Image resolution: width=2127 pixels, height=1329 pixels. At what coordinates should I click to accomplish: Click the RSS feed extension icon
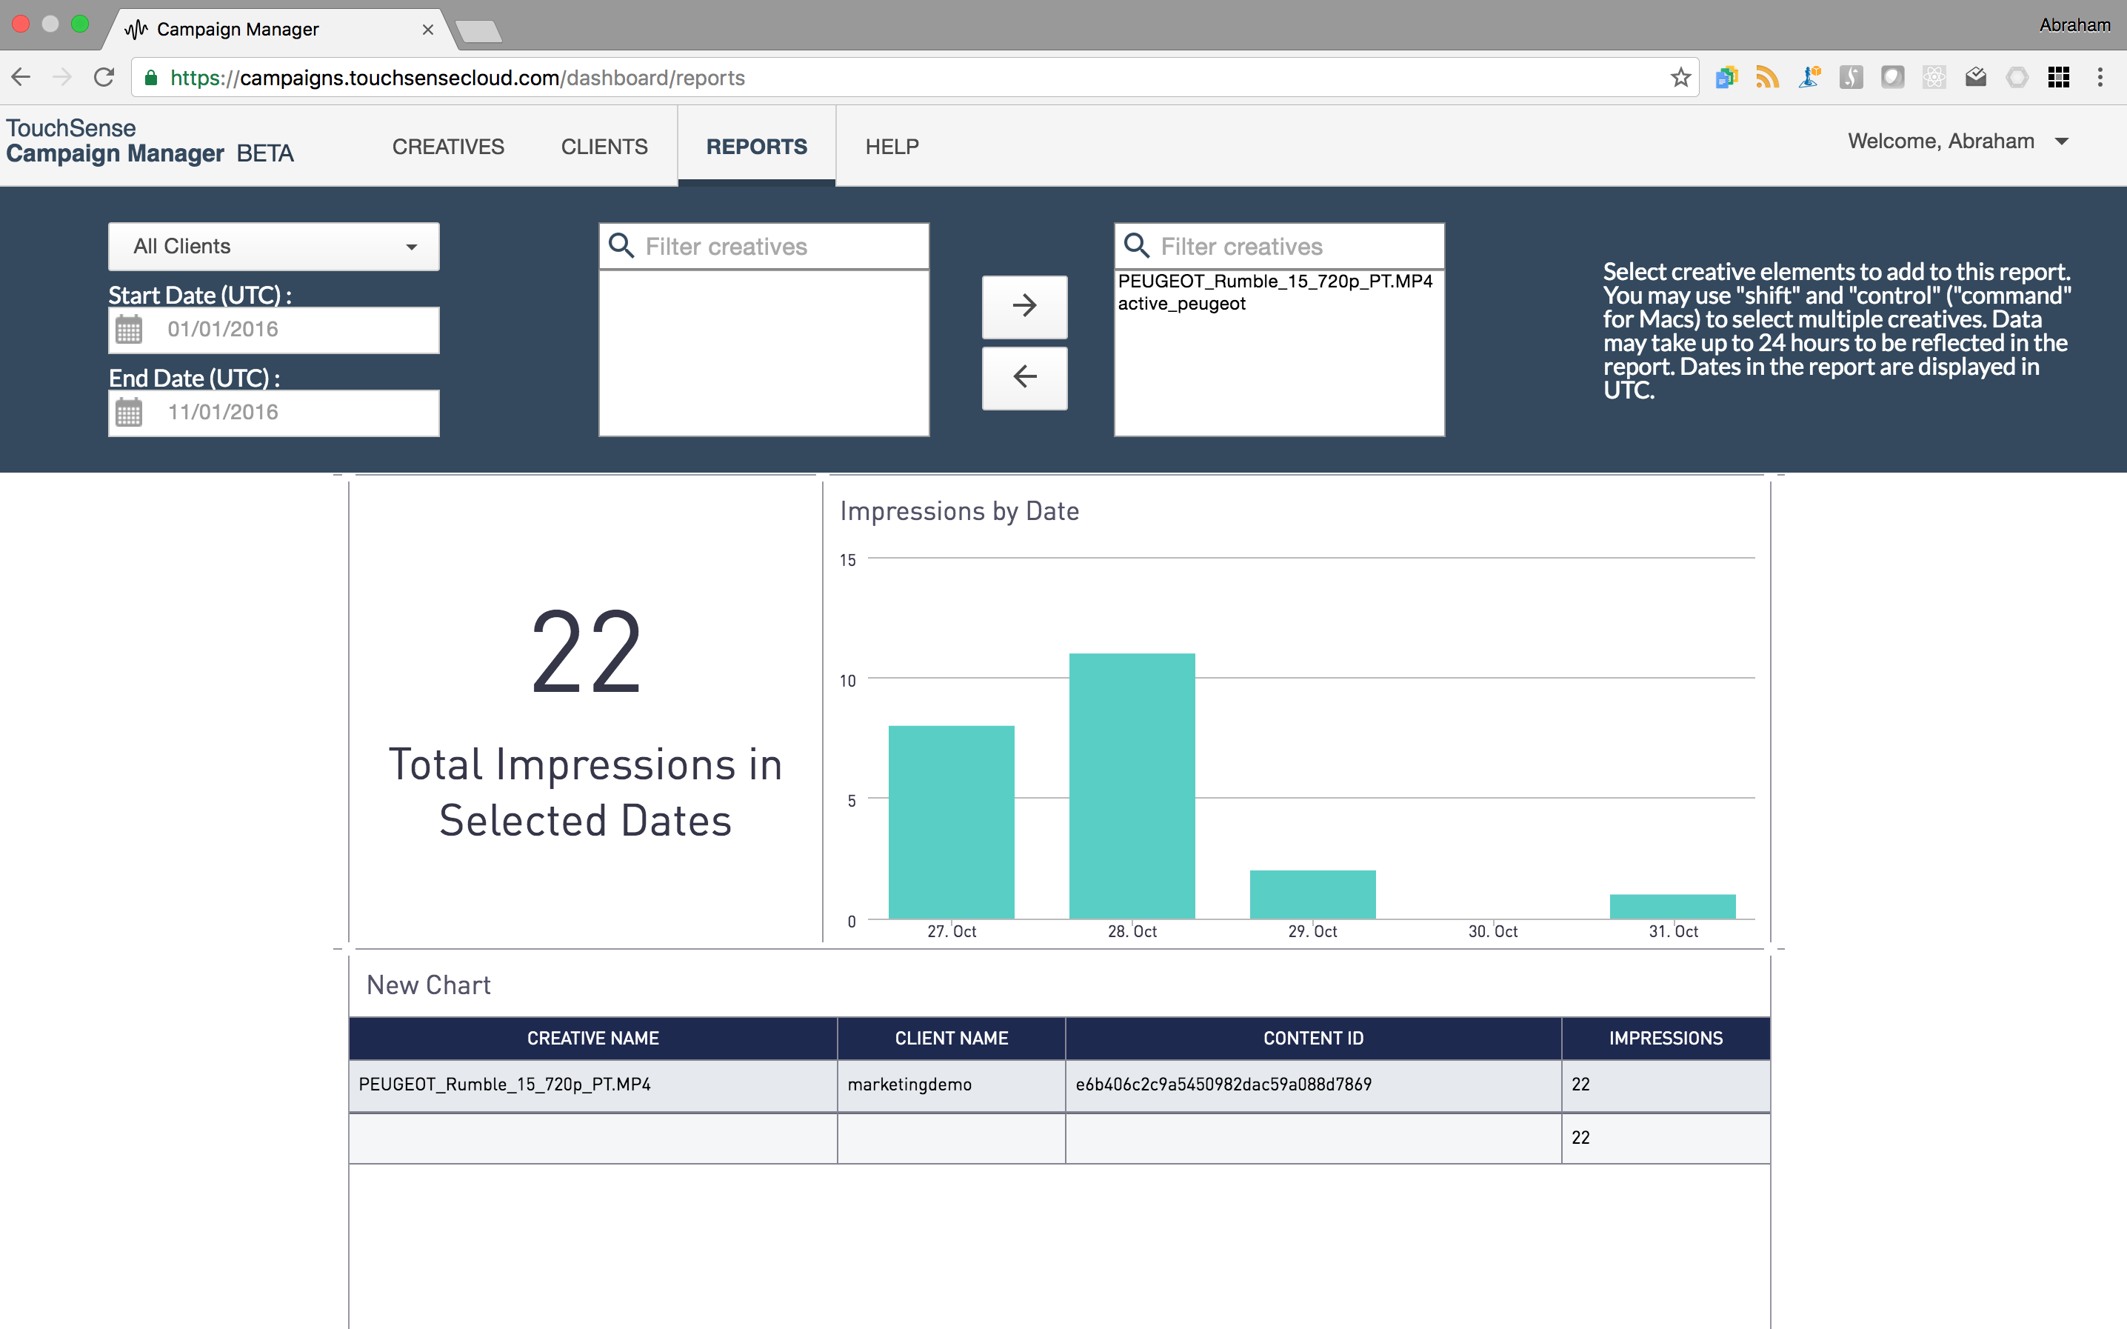pos(1767,77)
